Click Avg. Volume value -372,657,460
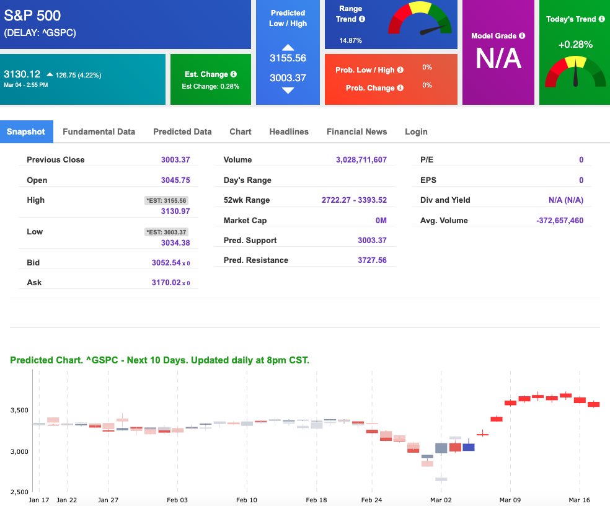This screenshot has height=506, width=610. tap(560, 221)
